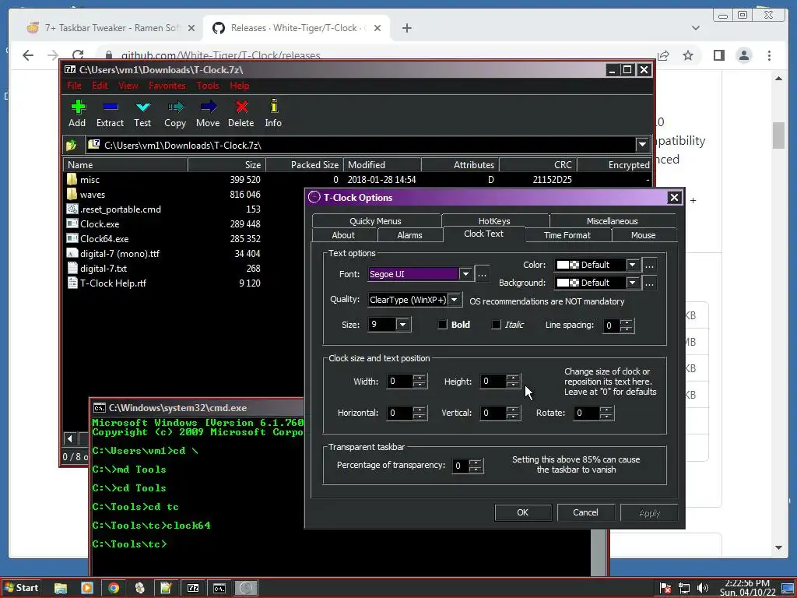
Task: Expand the 7-Zip address path dropdown
Action: pyautogui.click(x=642, y=145)
